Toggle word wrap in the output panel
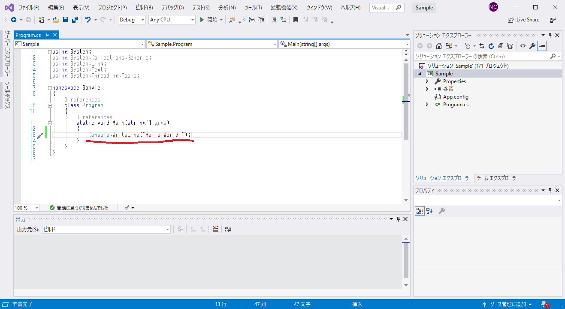565x309 pixels. 228,229
